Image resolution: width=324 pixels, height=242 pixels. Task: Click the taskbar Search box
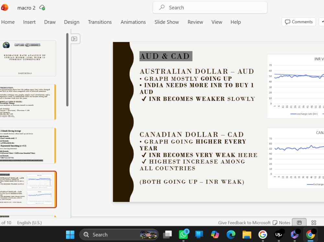click(119, 235)
